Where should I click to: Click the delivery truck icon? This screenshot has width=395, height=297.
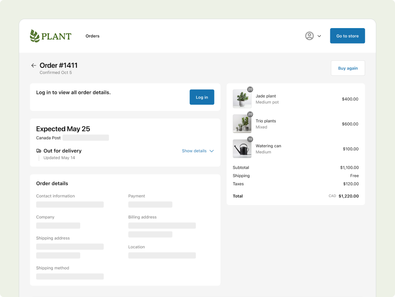click(x=39, y=151)
